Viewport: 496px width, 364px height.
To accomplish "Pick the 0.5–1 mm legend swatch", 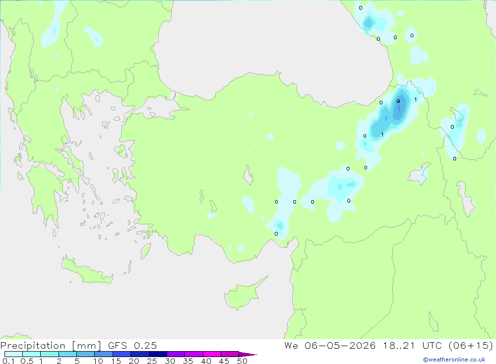I will pos(31,354).
